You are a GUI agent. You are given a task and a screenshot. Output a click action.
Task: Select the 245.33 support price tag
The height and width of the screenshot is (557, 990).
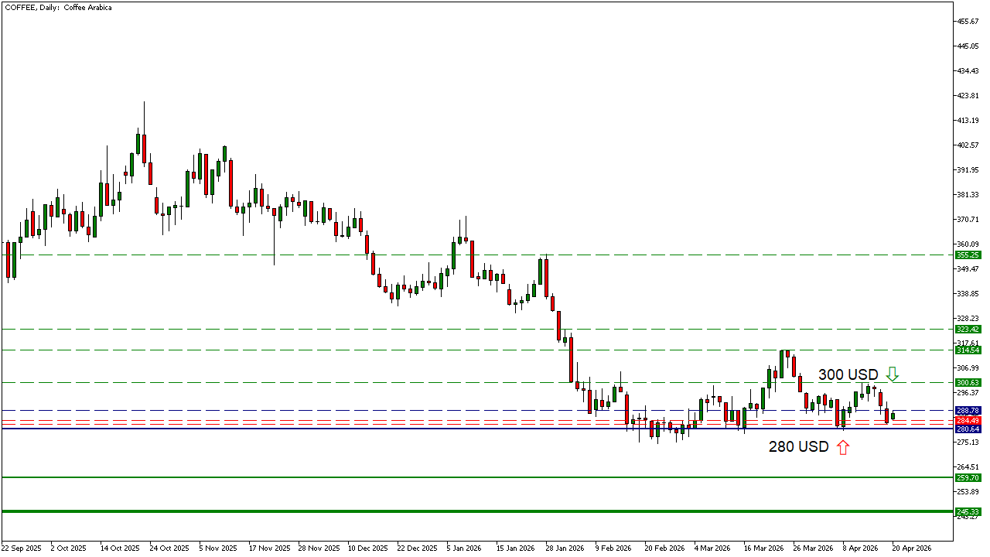coord(968,511)
